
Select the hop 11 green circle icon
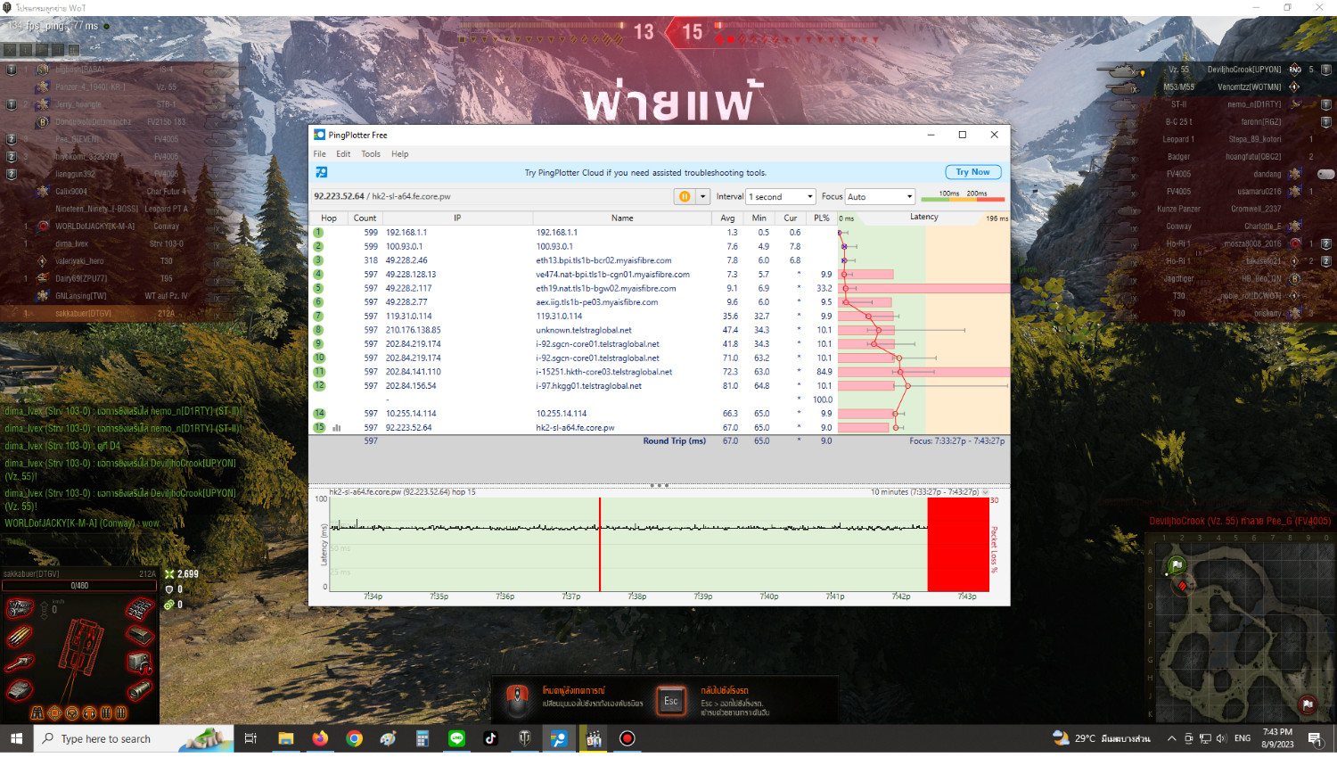click(x=319, y=372)
